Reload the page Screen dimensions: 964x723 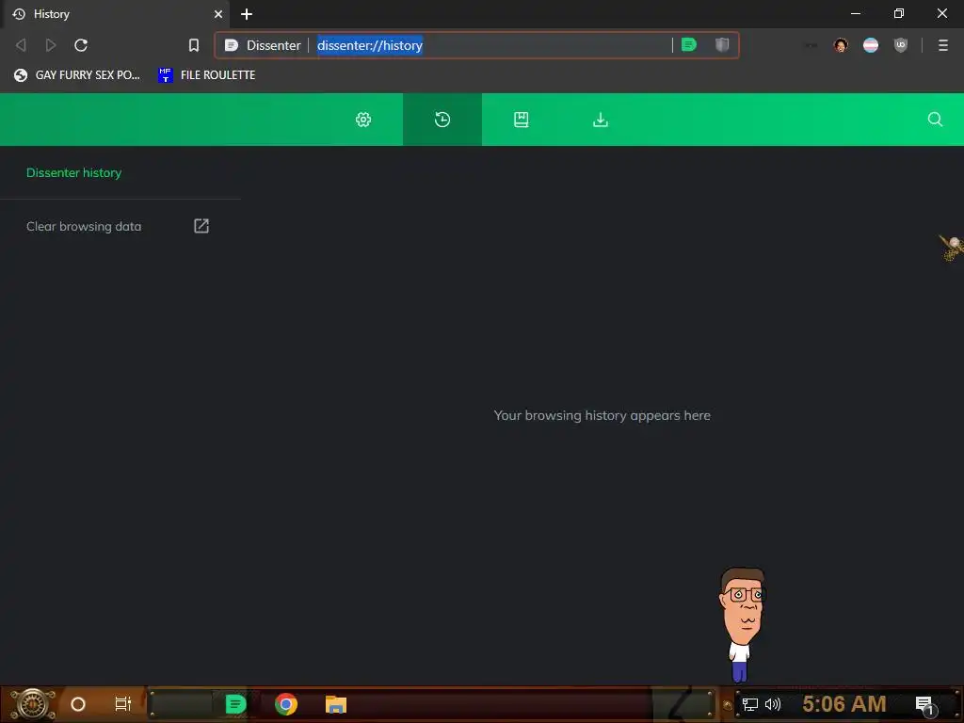click(x=81, y=45)
